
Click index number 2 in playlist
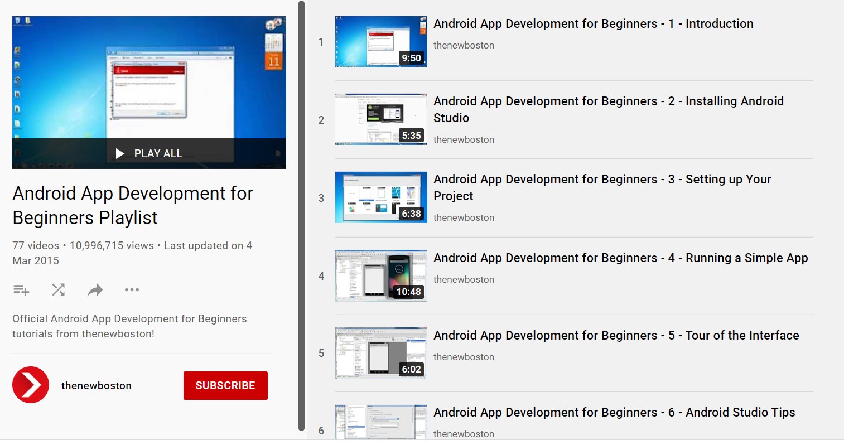pyautogui.click(x=321, y=120)
